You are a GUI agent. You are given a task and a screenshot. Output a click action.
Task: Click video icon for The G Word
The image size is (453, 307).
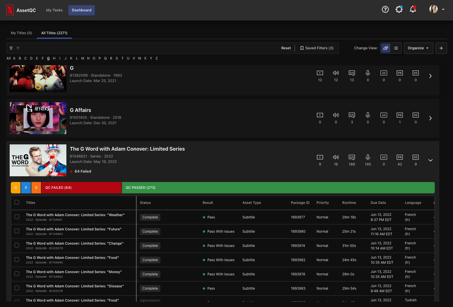(320, 157)
